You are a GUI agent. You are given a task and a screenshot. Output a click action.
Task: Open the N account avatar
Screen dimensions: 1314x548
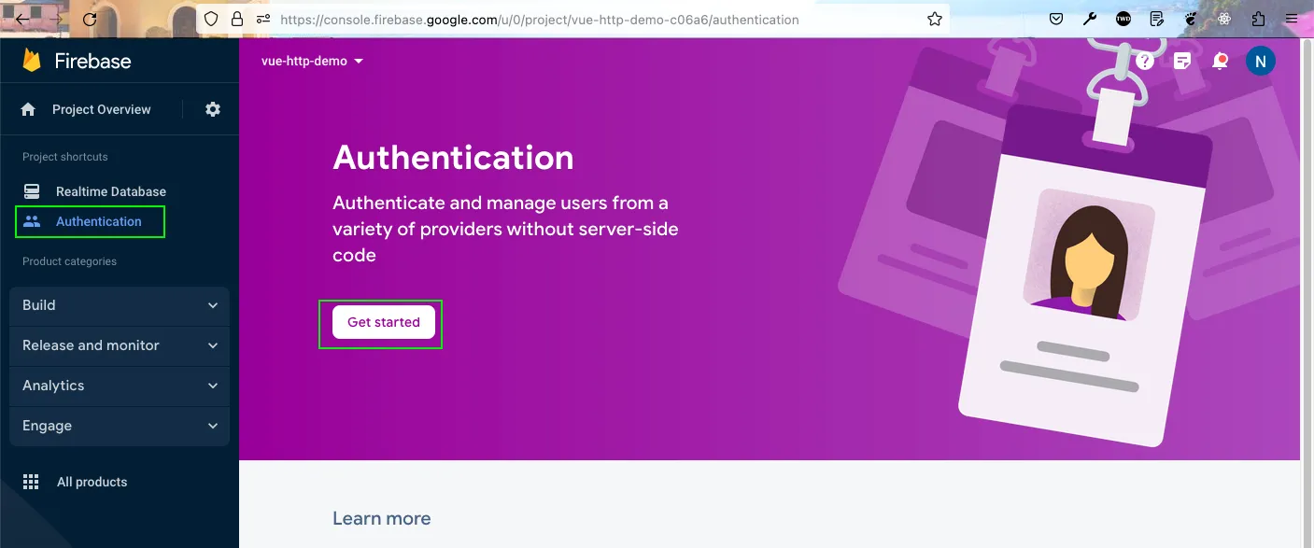coord(1261,62)
